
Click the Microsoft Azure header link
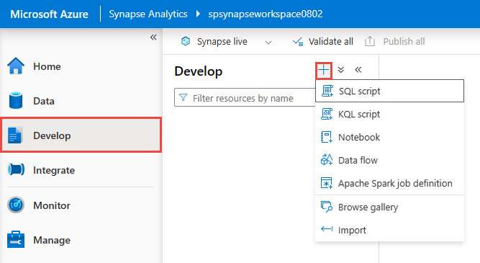[x=49, y=14]
